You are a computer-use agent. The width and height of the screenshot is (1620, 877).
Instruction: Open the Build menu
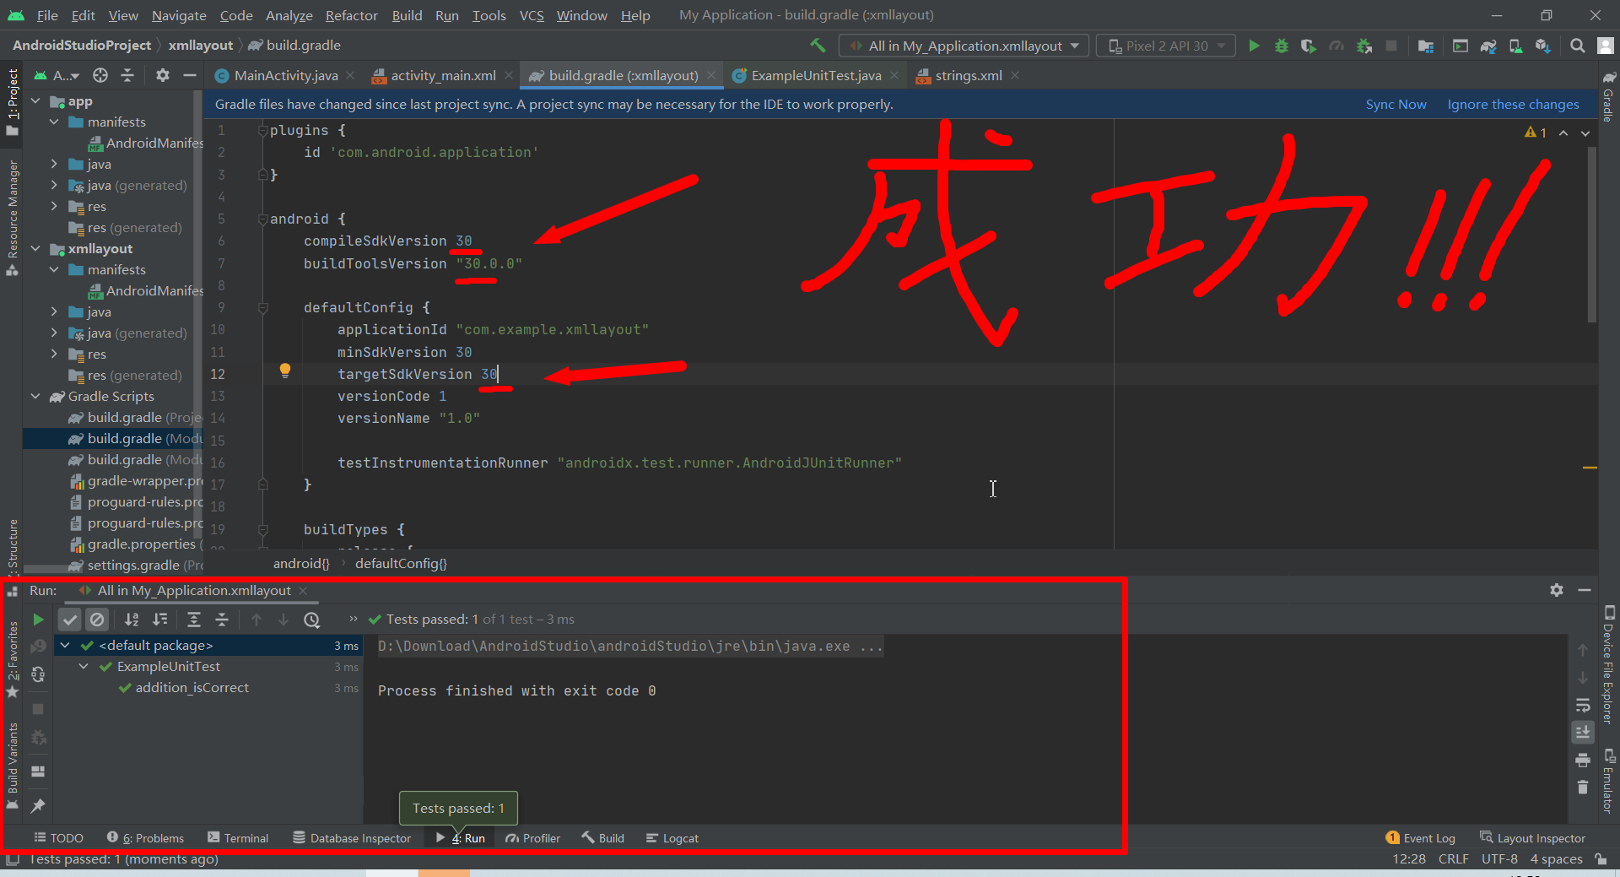tap(406, 14)
